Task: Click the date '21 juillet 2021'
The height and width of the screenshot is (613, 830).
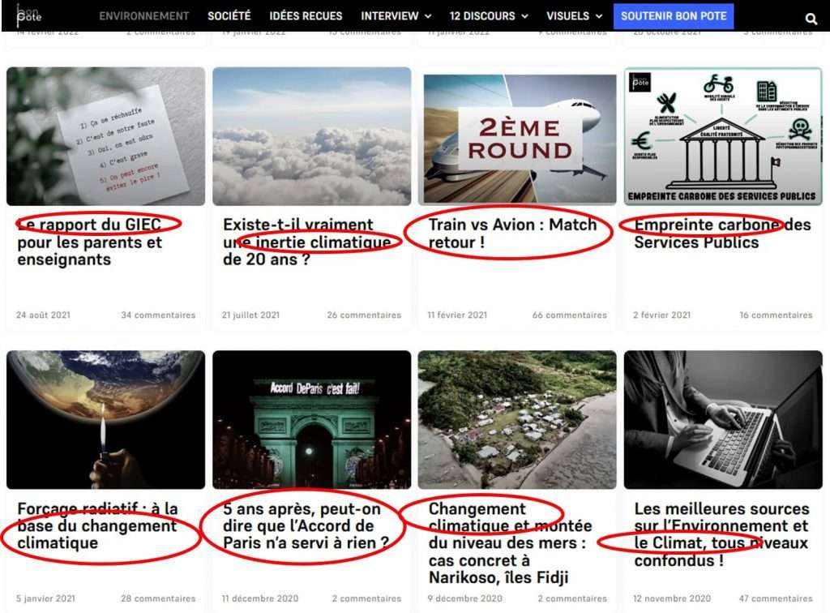Action: click(x=251, y=315)
